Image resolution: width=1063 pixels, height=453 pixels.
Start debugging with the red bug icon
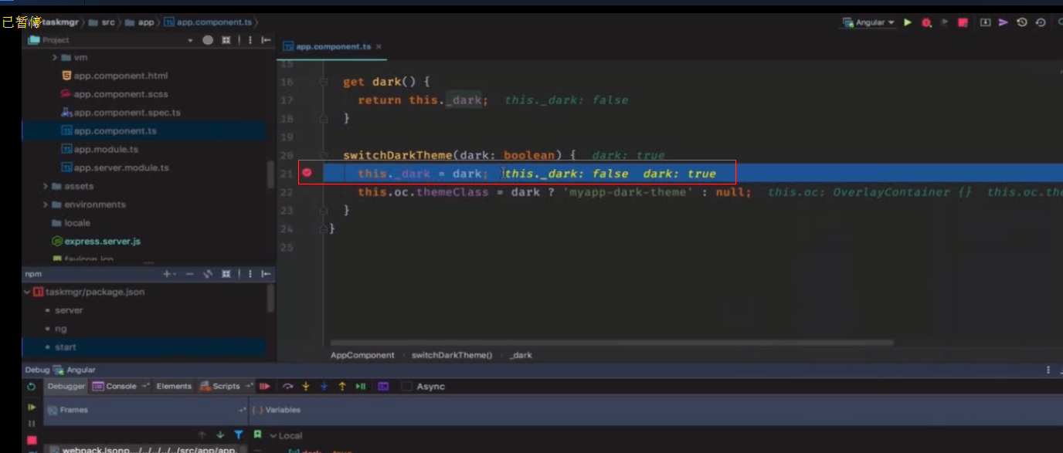926,22
